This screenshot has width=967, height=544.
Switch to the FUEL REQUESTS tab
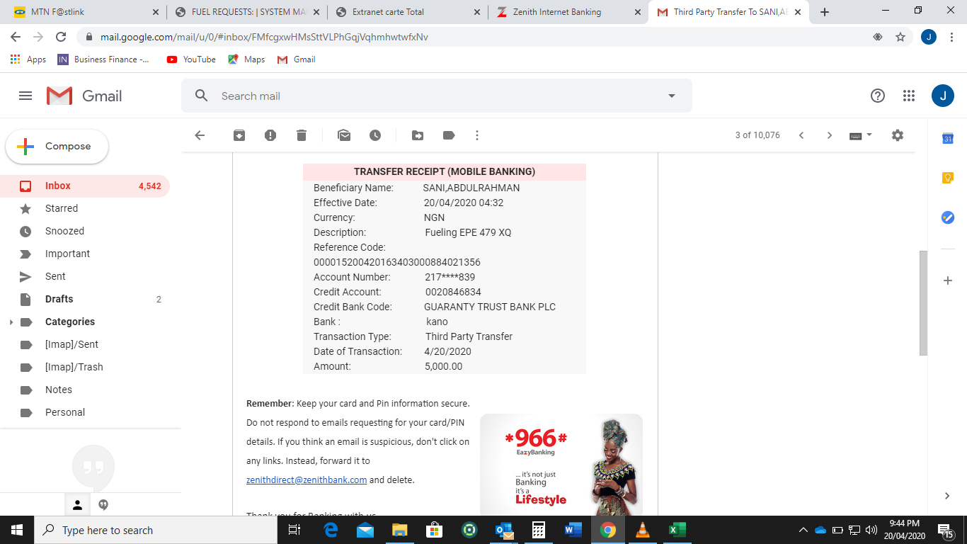click(248, 12)
